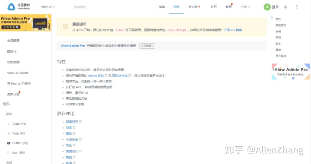Open 全局配置 in sidebar
311x164 pixels.
tap(13, 41)
